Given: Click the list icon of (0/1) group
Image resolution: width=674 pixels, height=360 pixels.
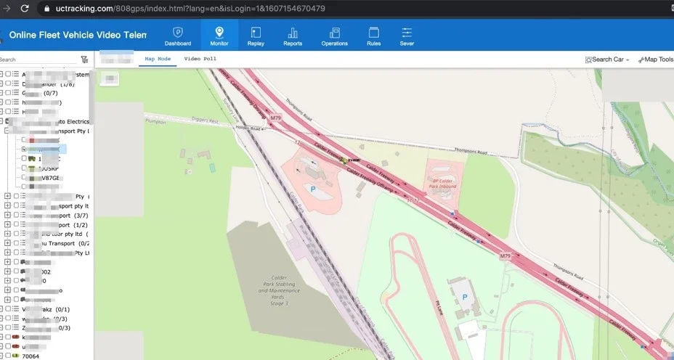Looking at the screenshot, I should 15,309.
